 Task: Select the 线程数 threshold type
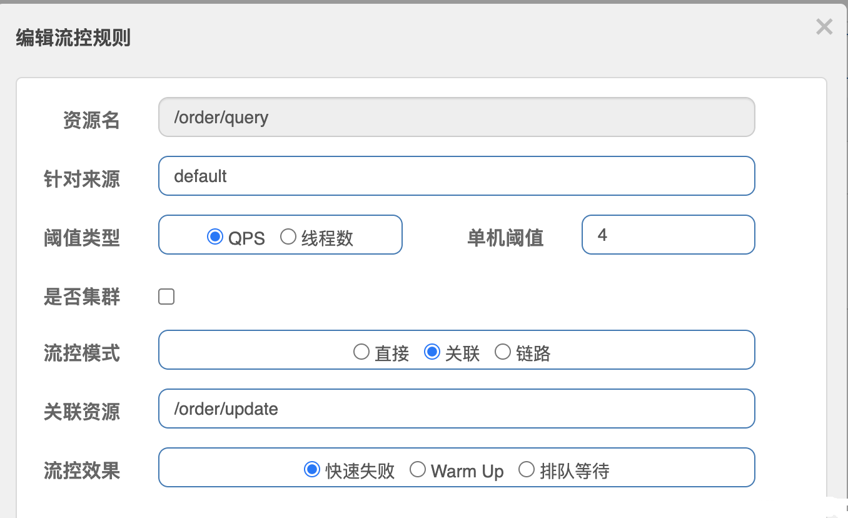(x=288, y=237)
